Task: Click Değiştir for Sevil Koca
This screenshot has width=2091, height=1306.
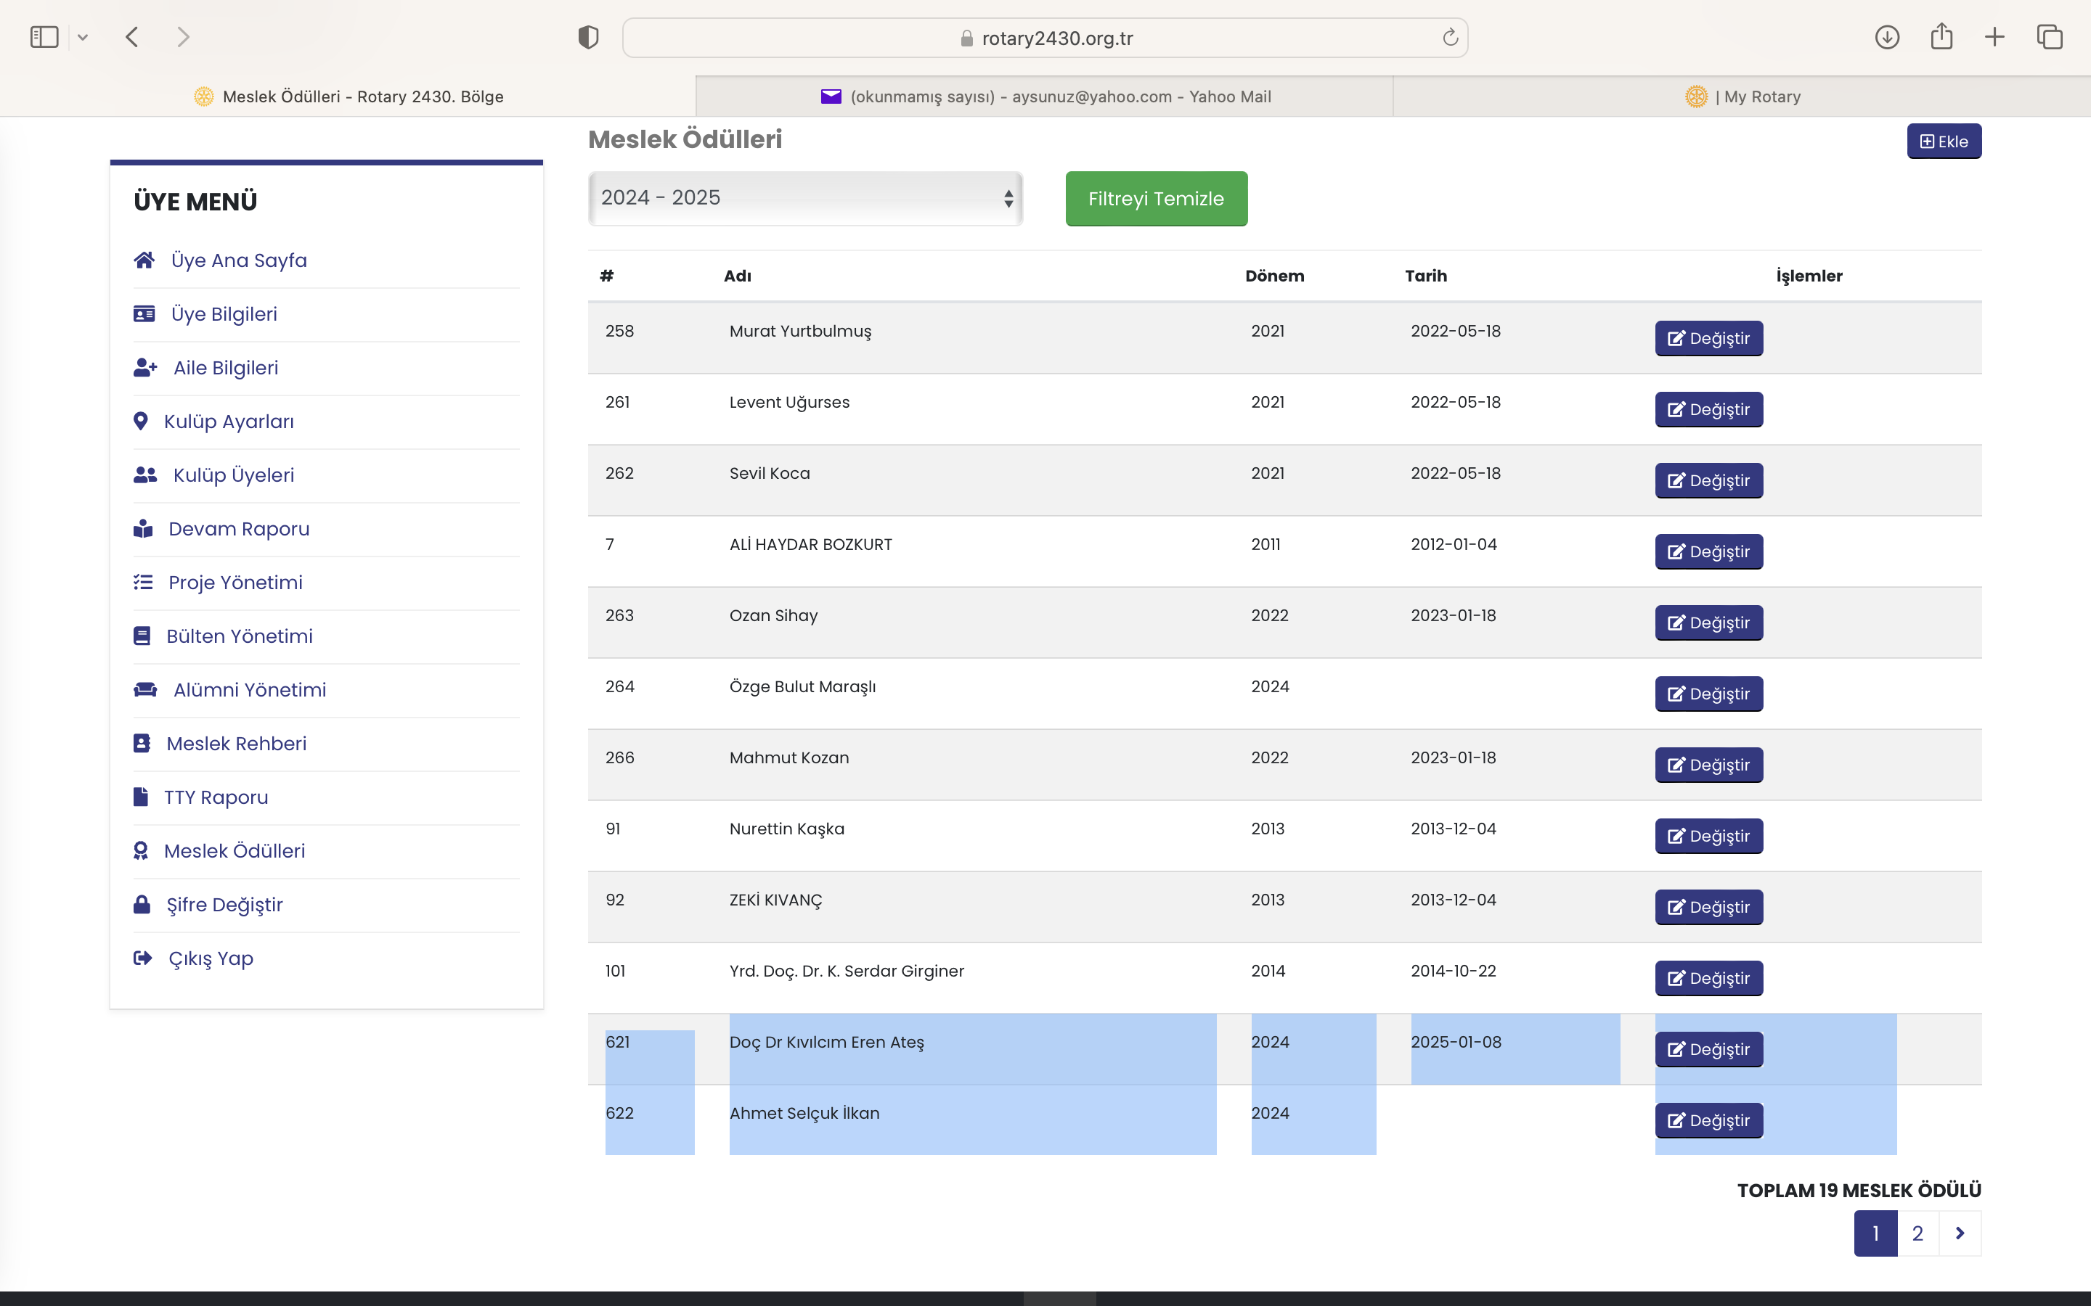Action: 1708,481
